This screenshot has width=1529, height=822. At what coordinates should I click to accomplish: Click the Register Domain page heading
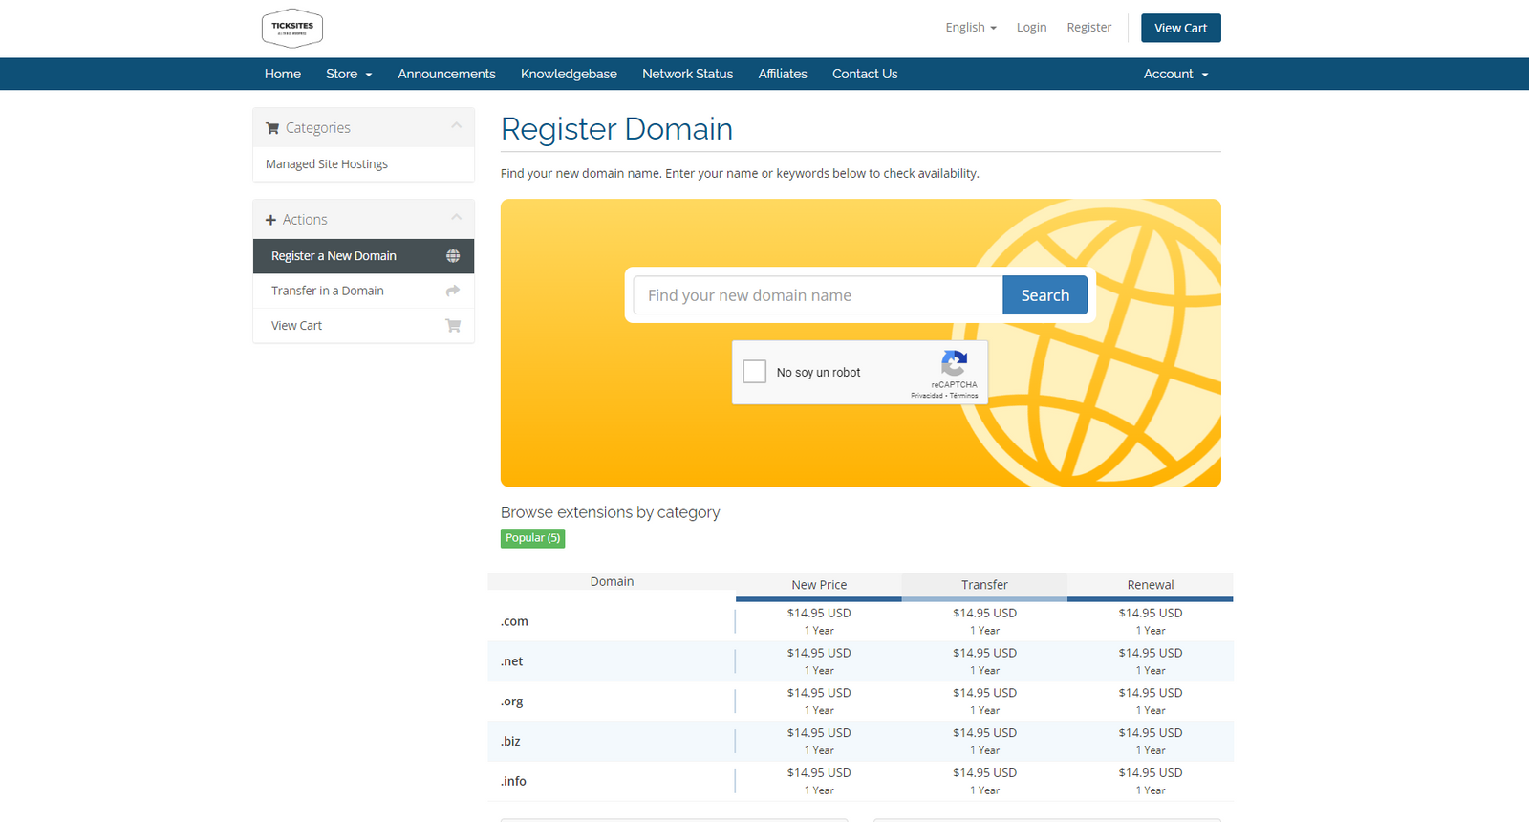coord(616,129)
